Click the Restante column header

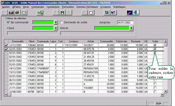tap(136, 41)
